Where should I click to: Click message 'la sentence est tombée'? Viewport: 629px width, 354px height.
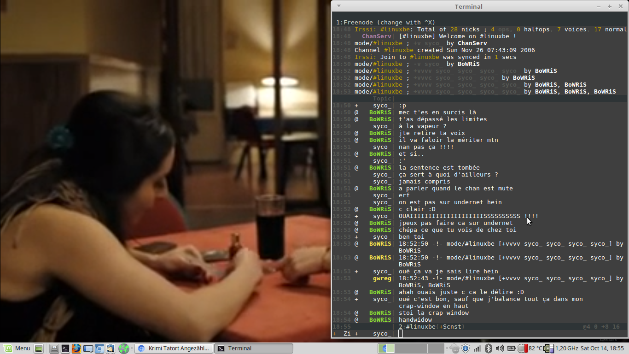pos(439,167)
